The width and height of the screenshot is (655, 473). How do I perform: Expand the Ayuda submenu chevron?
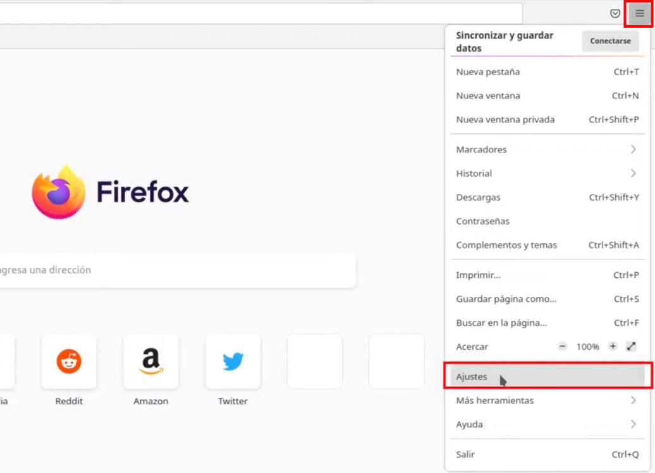point(634,424)
